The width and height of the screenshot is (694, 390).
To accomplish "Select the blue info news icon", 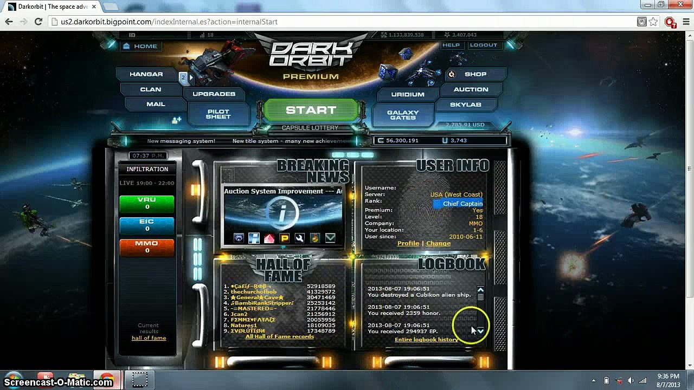I will 254,238.
